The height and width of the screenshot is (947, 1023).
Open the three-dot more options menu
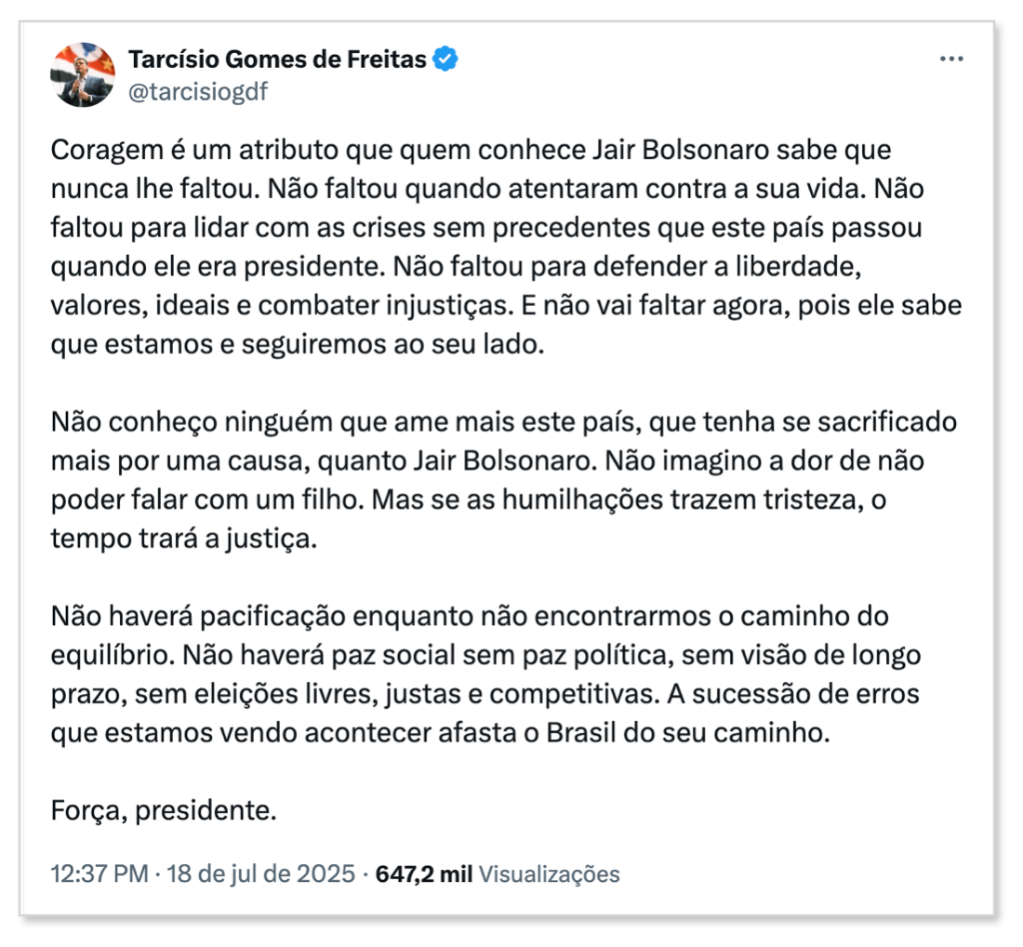(x=951, y=59)
